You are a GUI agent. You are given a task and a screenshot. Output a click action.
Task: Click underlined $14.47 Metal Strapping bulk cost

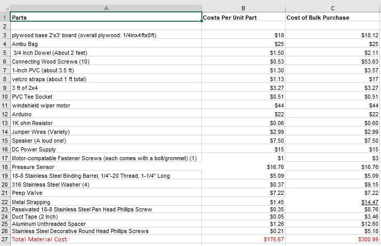[332, 202]
